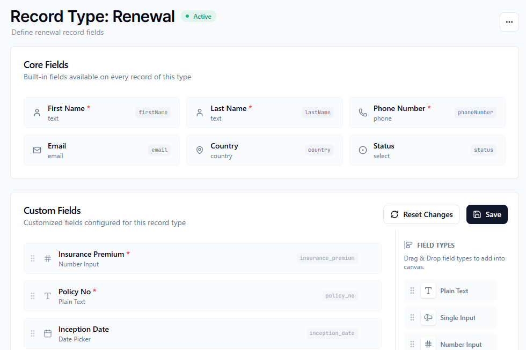Open the three-dot more options menu

[509, 22]
